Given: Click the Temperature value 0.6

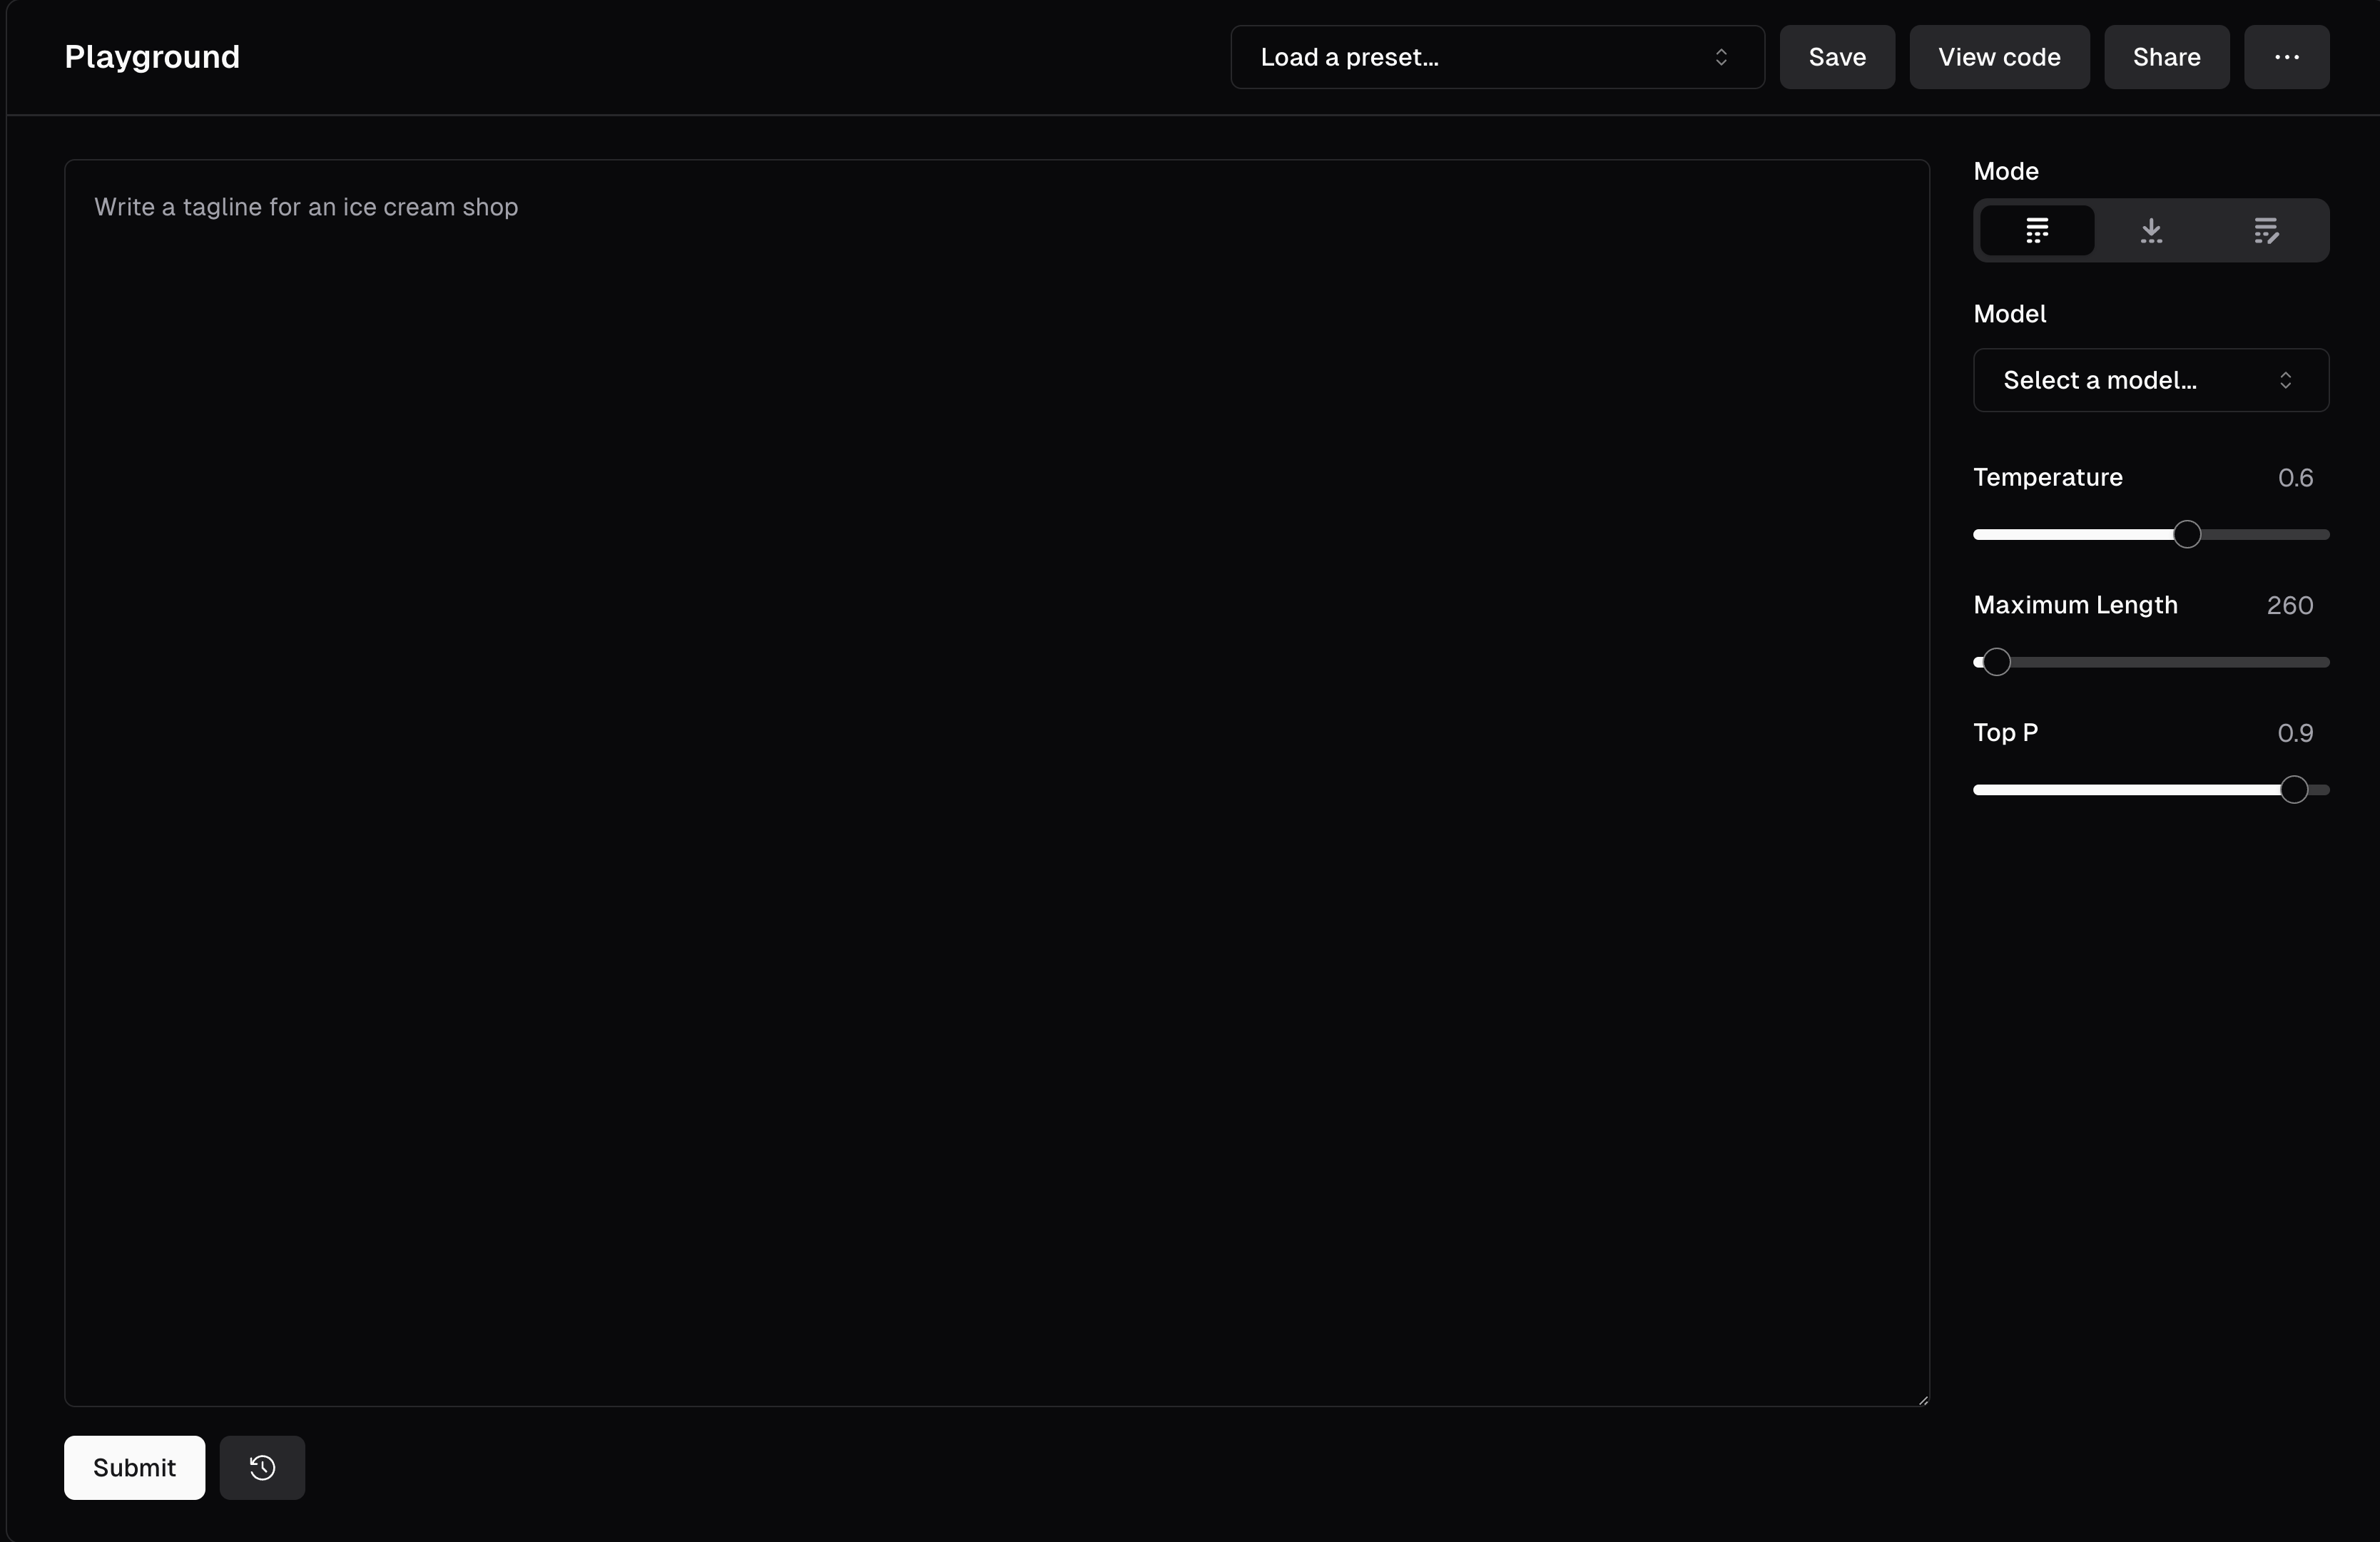Looking at the screenshot, I should [2295, 478].
